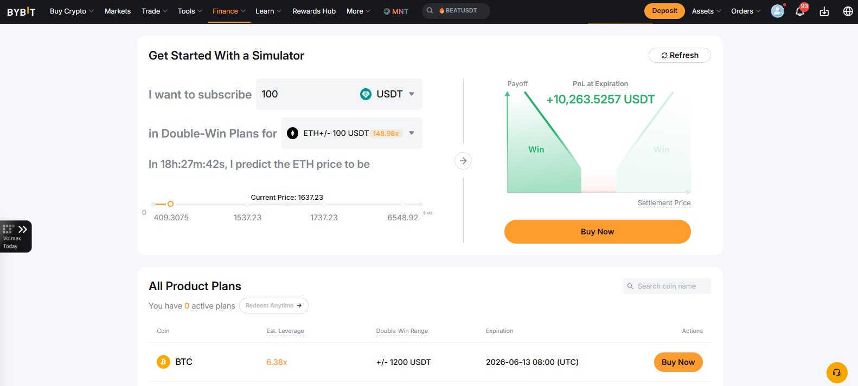Click the Refresh button in the simulator
Screen dimensions: 858x386
click(680, 55)
